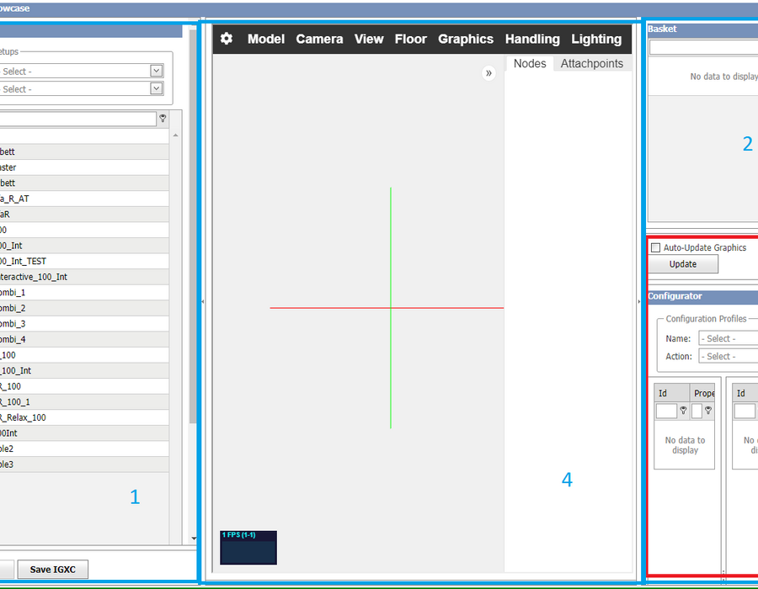Open the viewer settings gear icon
758x589 pixels.
[227, 39]
